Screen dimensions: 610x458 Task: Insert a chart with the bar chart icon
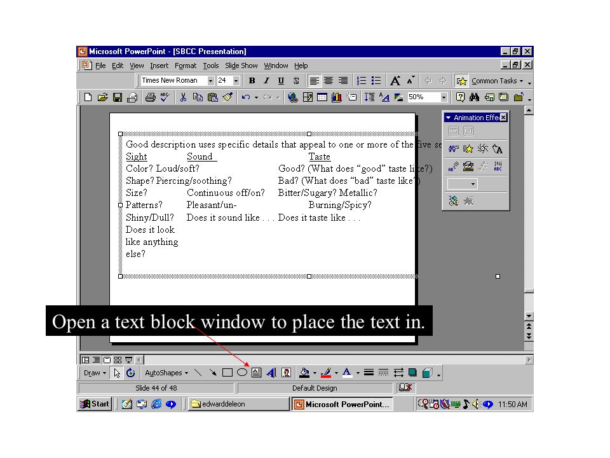tap(337, 97)
